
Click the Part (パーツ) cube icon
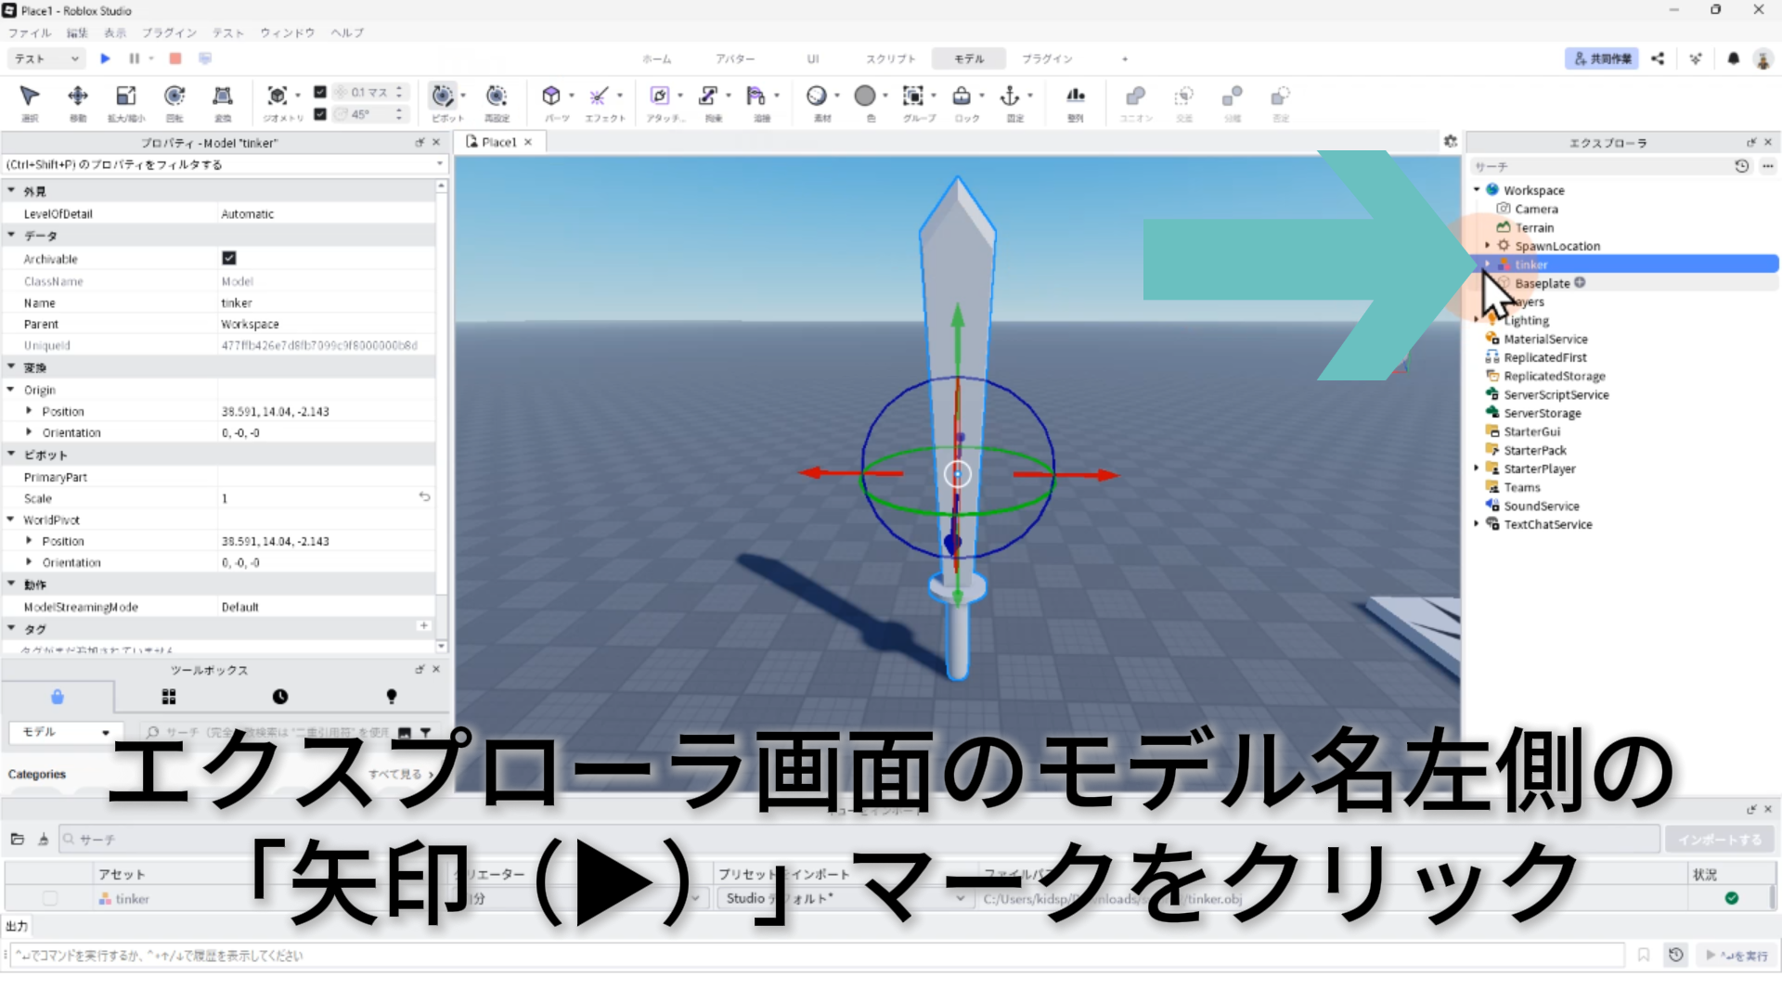click(551, 96)
